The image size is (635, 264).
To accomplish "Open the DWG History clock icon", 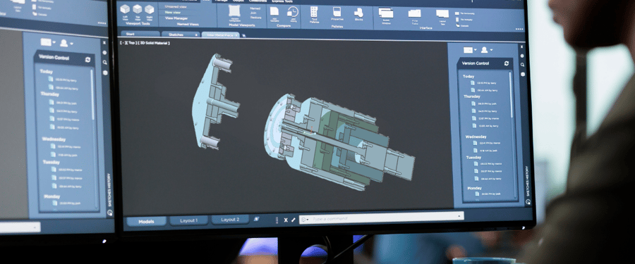I will (x=293, y=12).
